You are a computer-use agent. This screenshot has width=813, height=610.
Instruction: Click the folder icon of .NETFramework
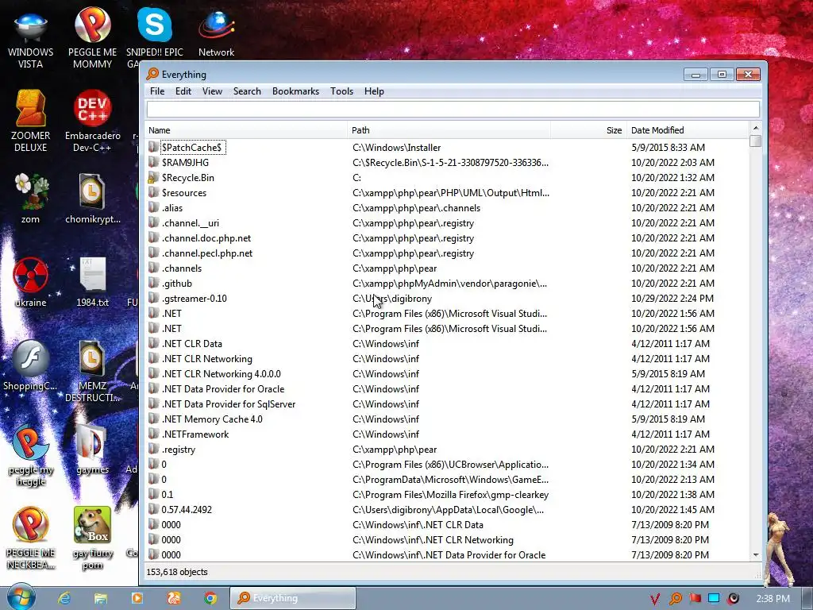(x=153, y=434)
